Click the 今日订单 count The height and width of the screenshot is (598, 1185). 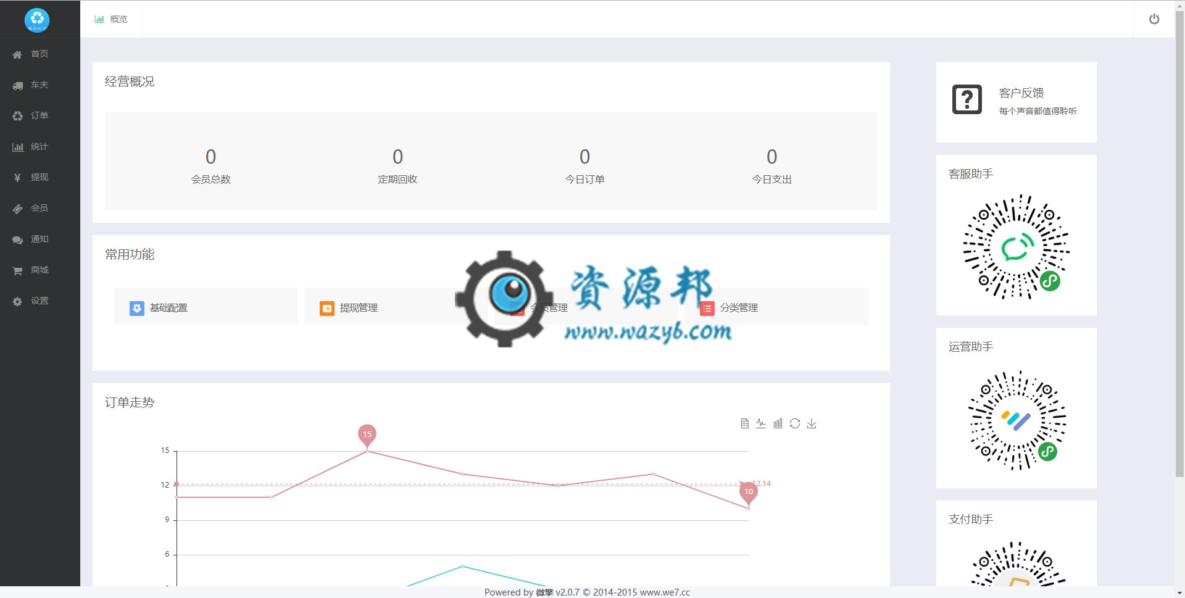coord(584,157)
